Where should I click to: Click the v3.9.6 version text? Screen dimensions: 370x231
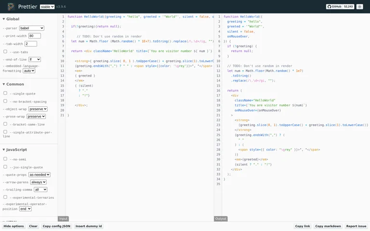61,7
